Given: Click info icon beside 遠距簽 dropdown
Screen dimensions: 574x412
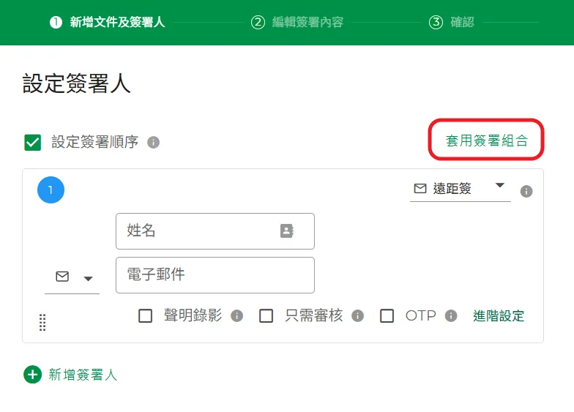Looking at the screenshot, I should tap(526, 192).
